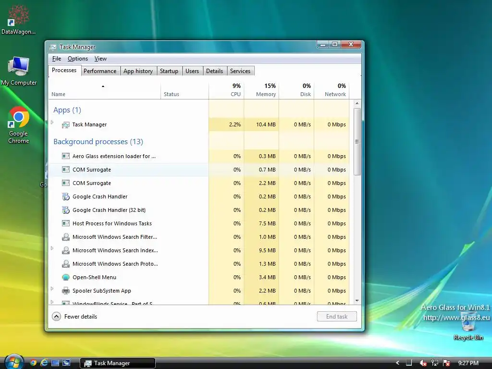The image size is (492, 369).
Task: Open the File menu
Action: (57, 59)
